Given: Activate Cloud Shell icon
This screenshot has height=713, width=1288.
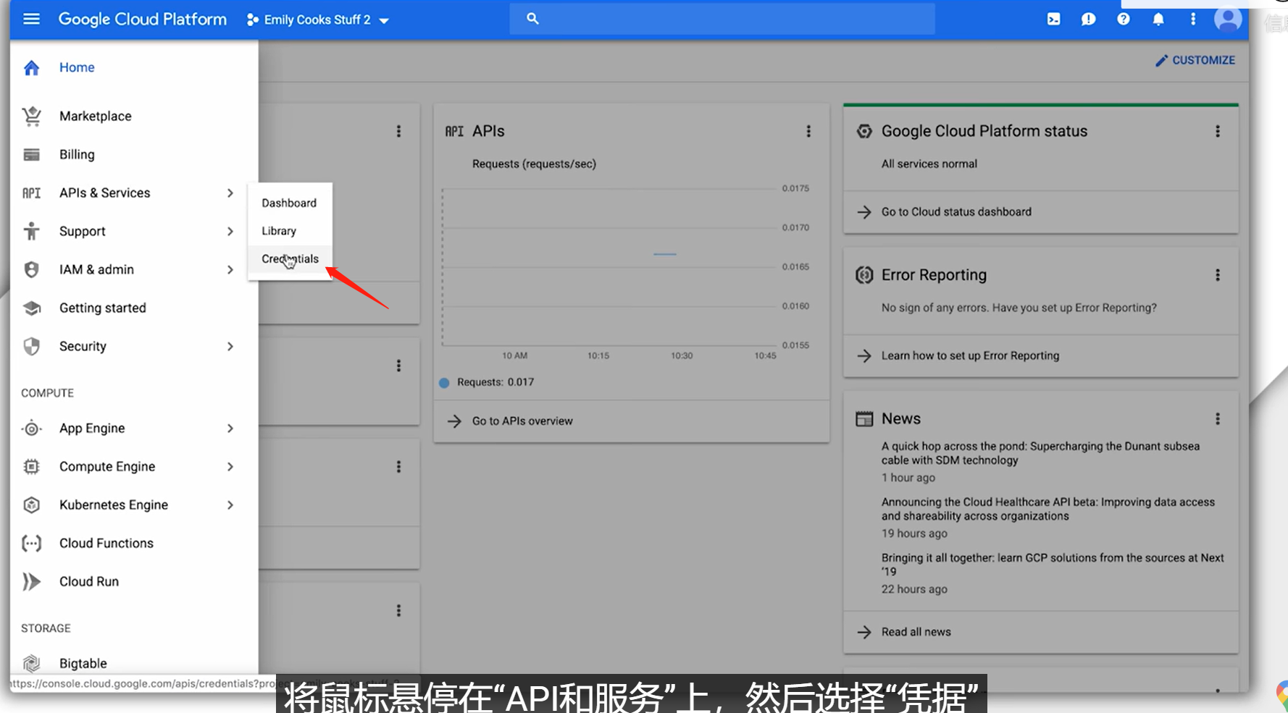Looking at the screenshot, I should pos(1054,20).
